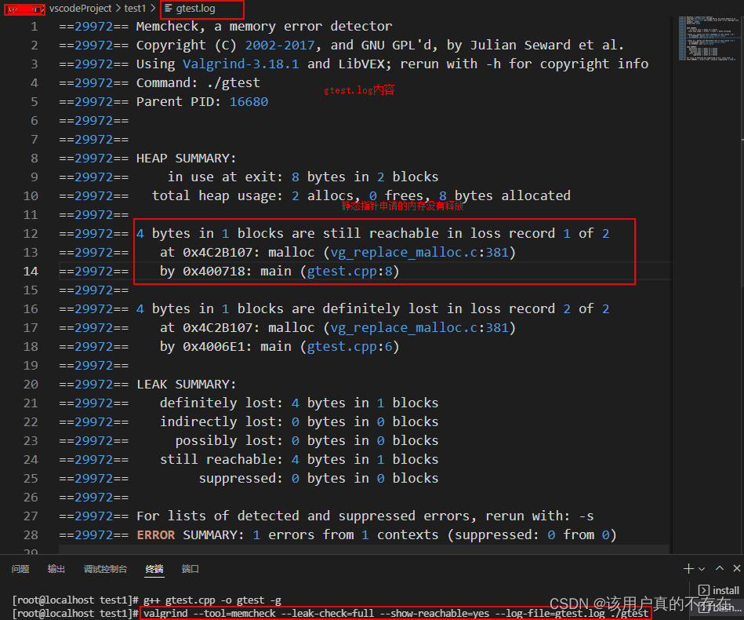744x620 pixels.
Task: Click line number 28 in the gutter
Action: (31, 535)
